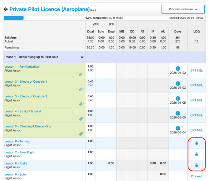Viewport: 209px width, 181px height.
Task: Open the Program overview dropdown
Action: (x=183, y=9)
